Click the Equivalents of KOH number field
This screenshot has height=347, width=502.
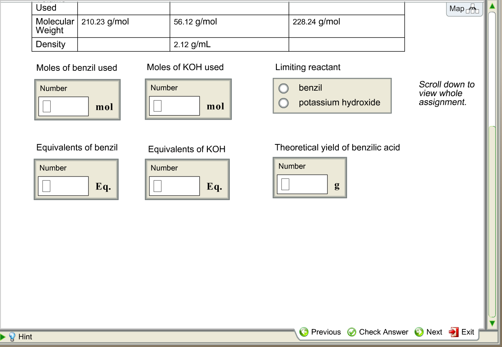(x=174, y=186)
